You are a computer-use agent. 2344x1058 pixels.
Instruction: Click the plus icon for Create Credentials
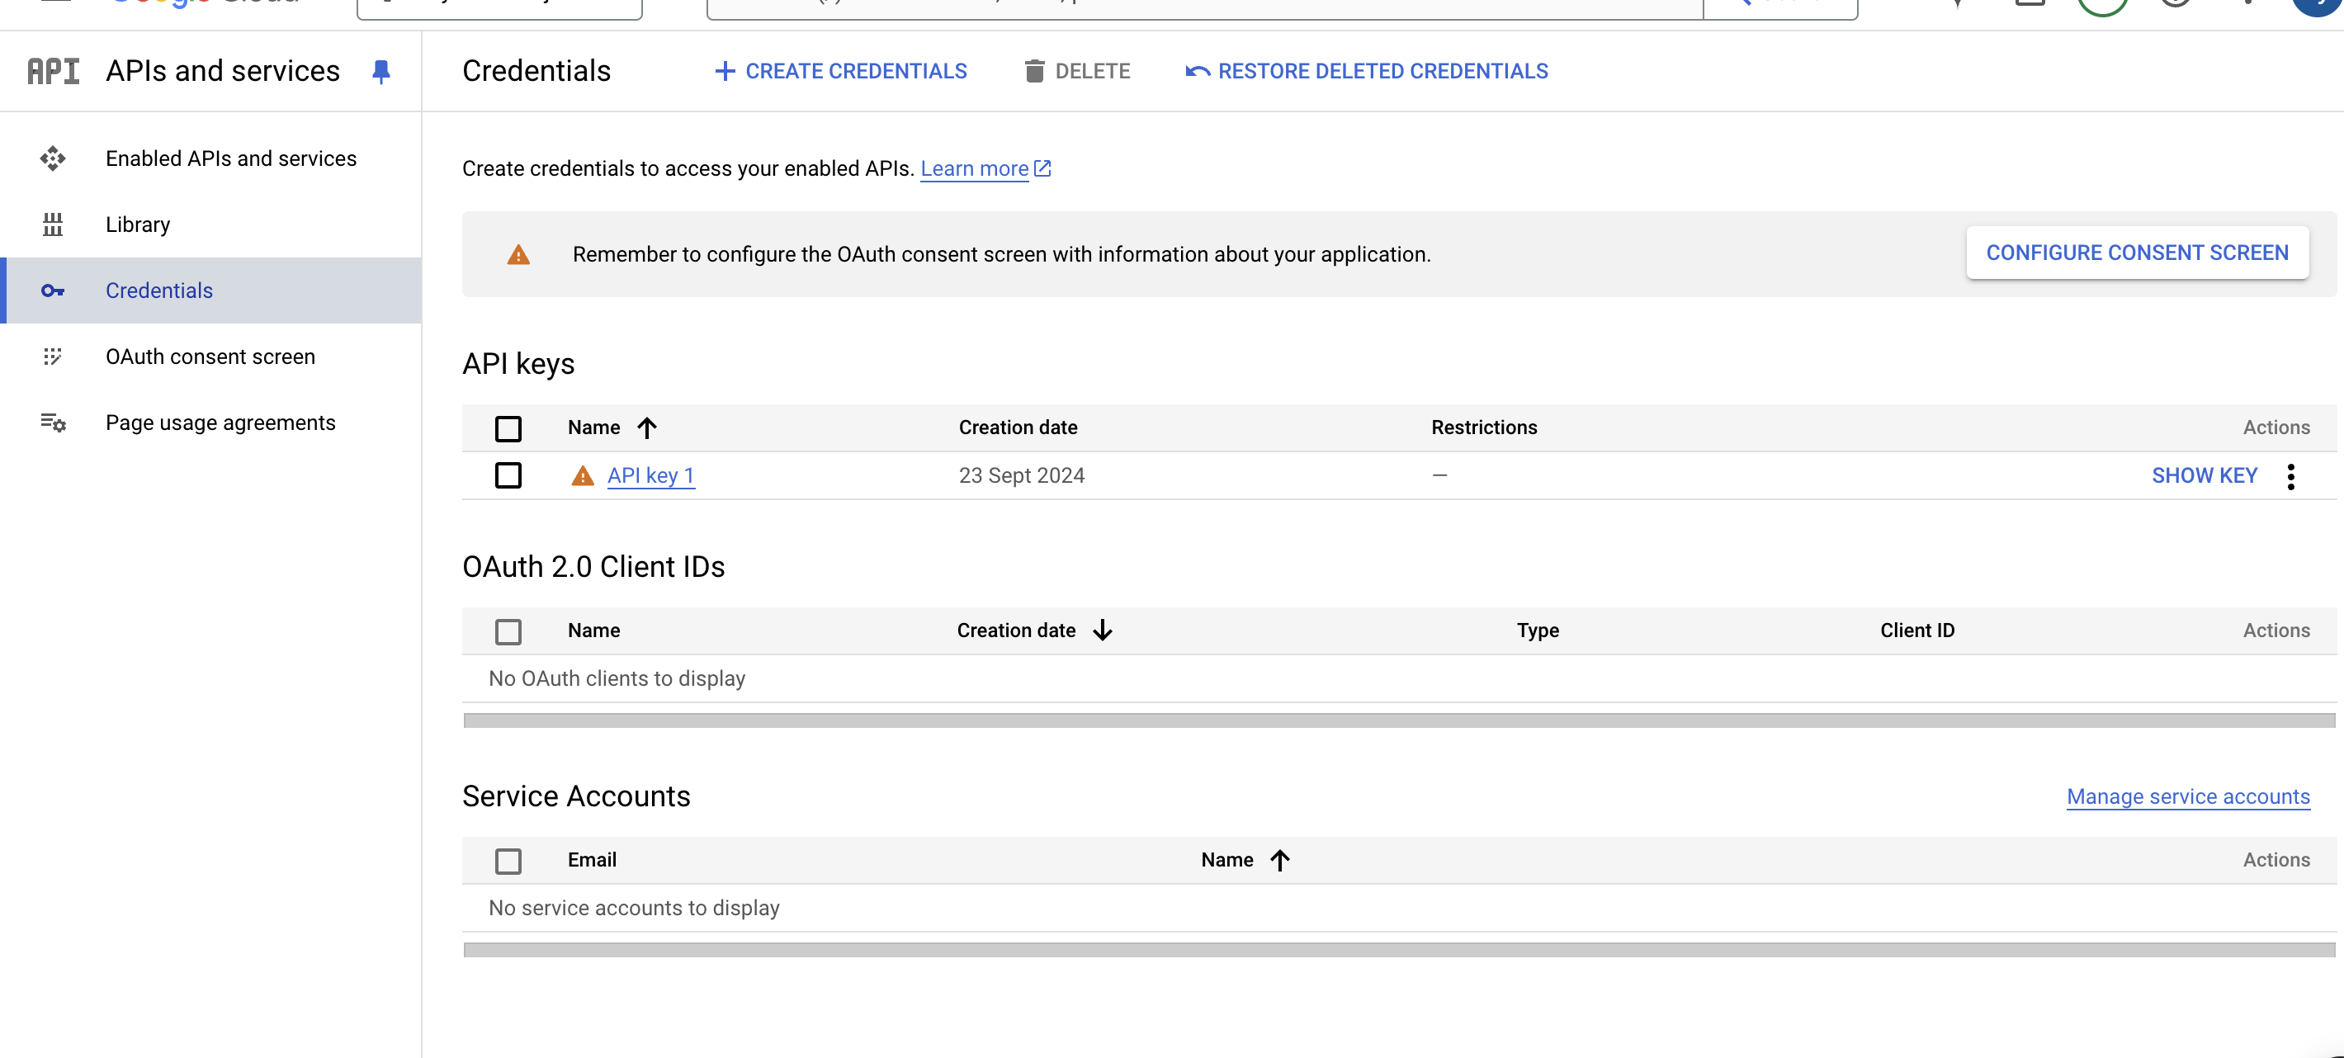[725, 71]
